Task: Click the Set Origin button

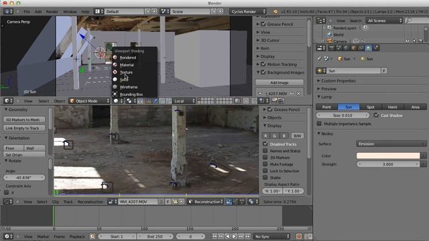Action: click(x=24, y=155)
